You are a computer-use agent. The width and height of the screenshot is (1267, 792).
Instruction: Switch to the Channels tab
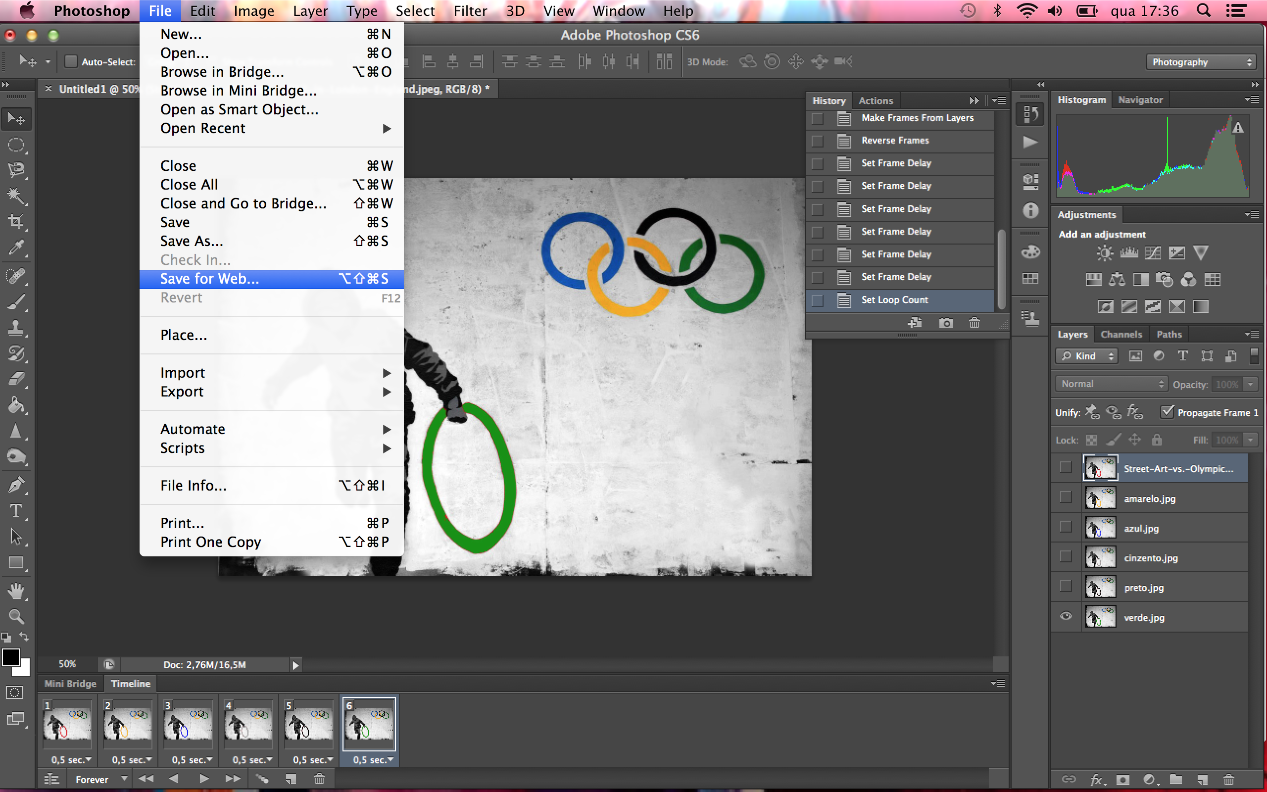click(x=1121, y=334)
